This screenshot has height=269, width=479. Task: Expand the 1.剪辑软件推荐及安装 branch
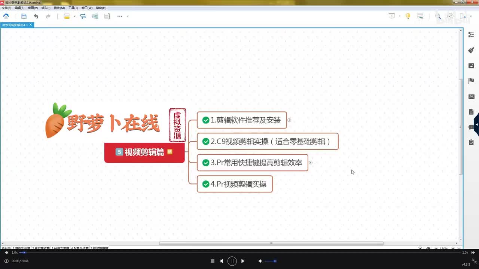(x=289, y=120)
